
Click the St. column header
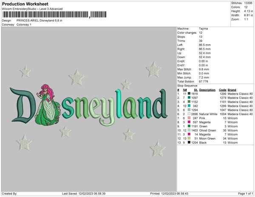pos(196,90)
